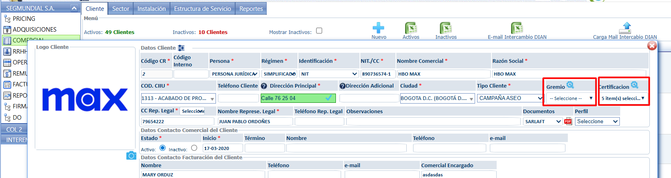Expand the Tipo Cliente dropdown
The image size is (671, 178).
510,98
